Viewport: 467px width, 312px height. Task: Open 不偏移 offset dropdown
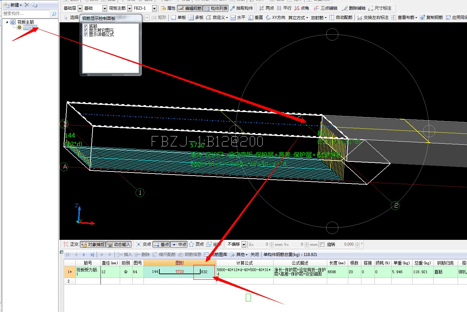click(x=244, y=244)
